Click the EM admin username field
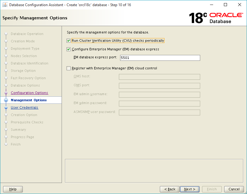247x194 pixels. click(x=160, y=95)
